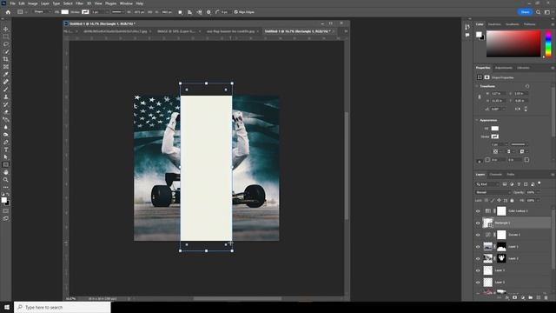Screen dimensions: 556x313
Task: Create a new group folder
Action: pyautogui.click(x=531, y=297)
